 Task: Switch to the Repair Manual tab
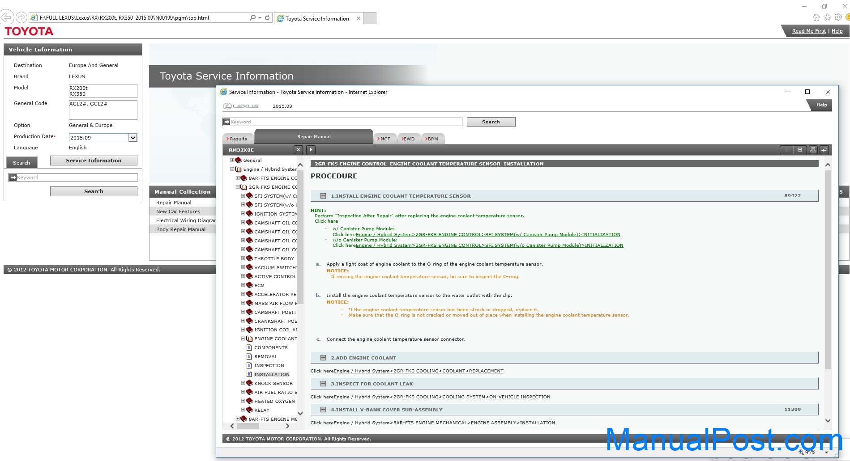click(x=314, y=136)
